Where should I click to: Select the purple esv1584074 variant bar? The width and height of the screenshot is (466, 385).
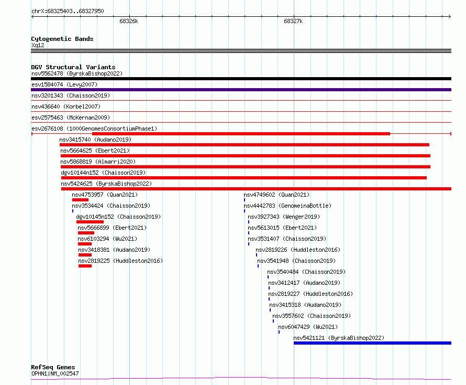click(x=241, y=90)
